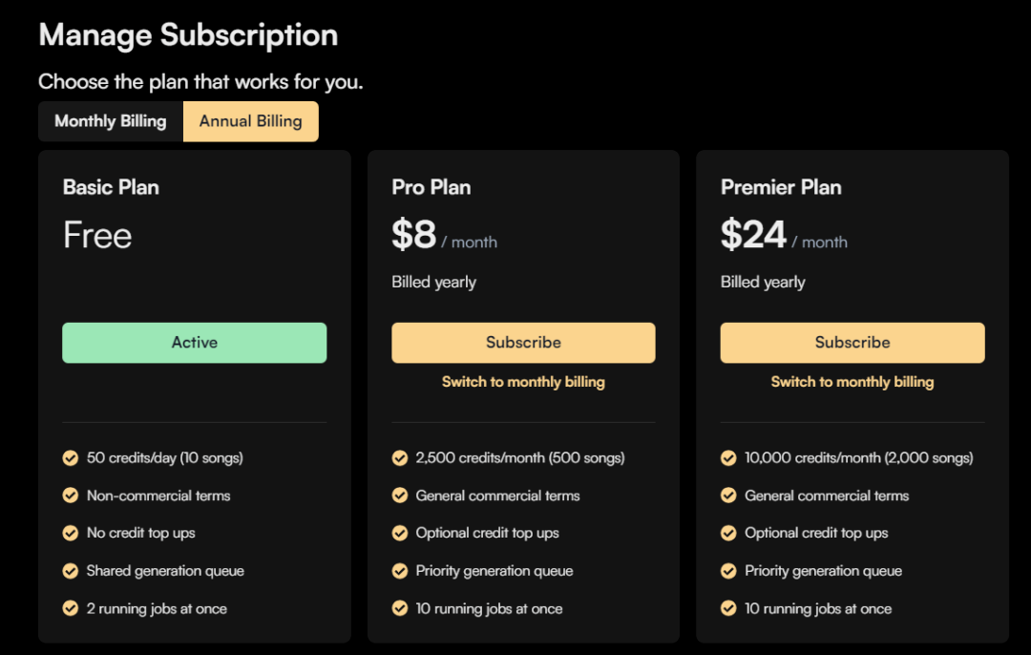
Task: Click Premier Plan's General commercial terms checkmark
Action: click(729, 496)
